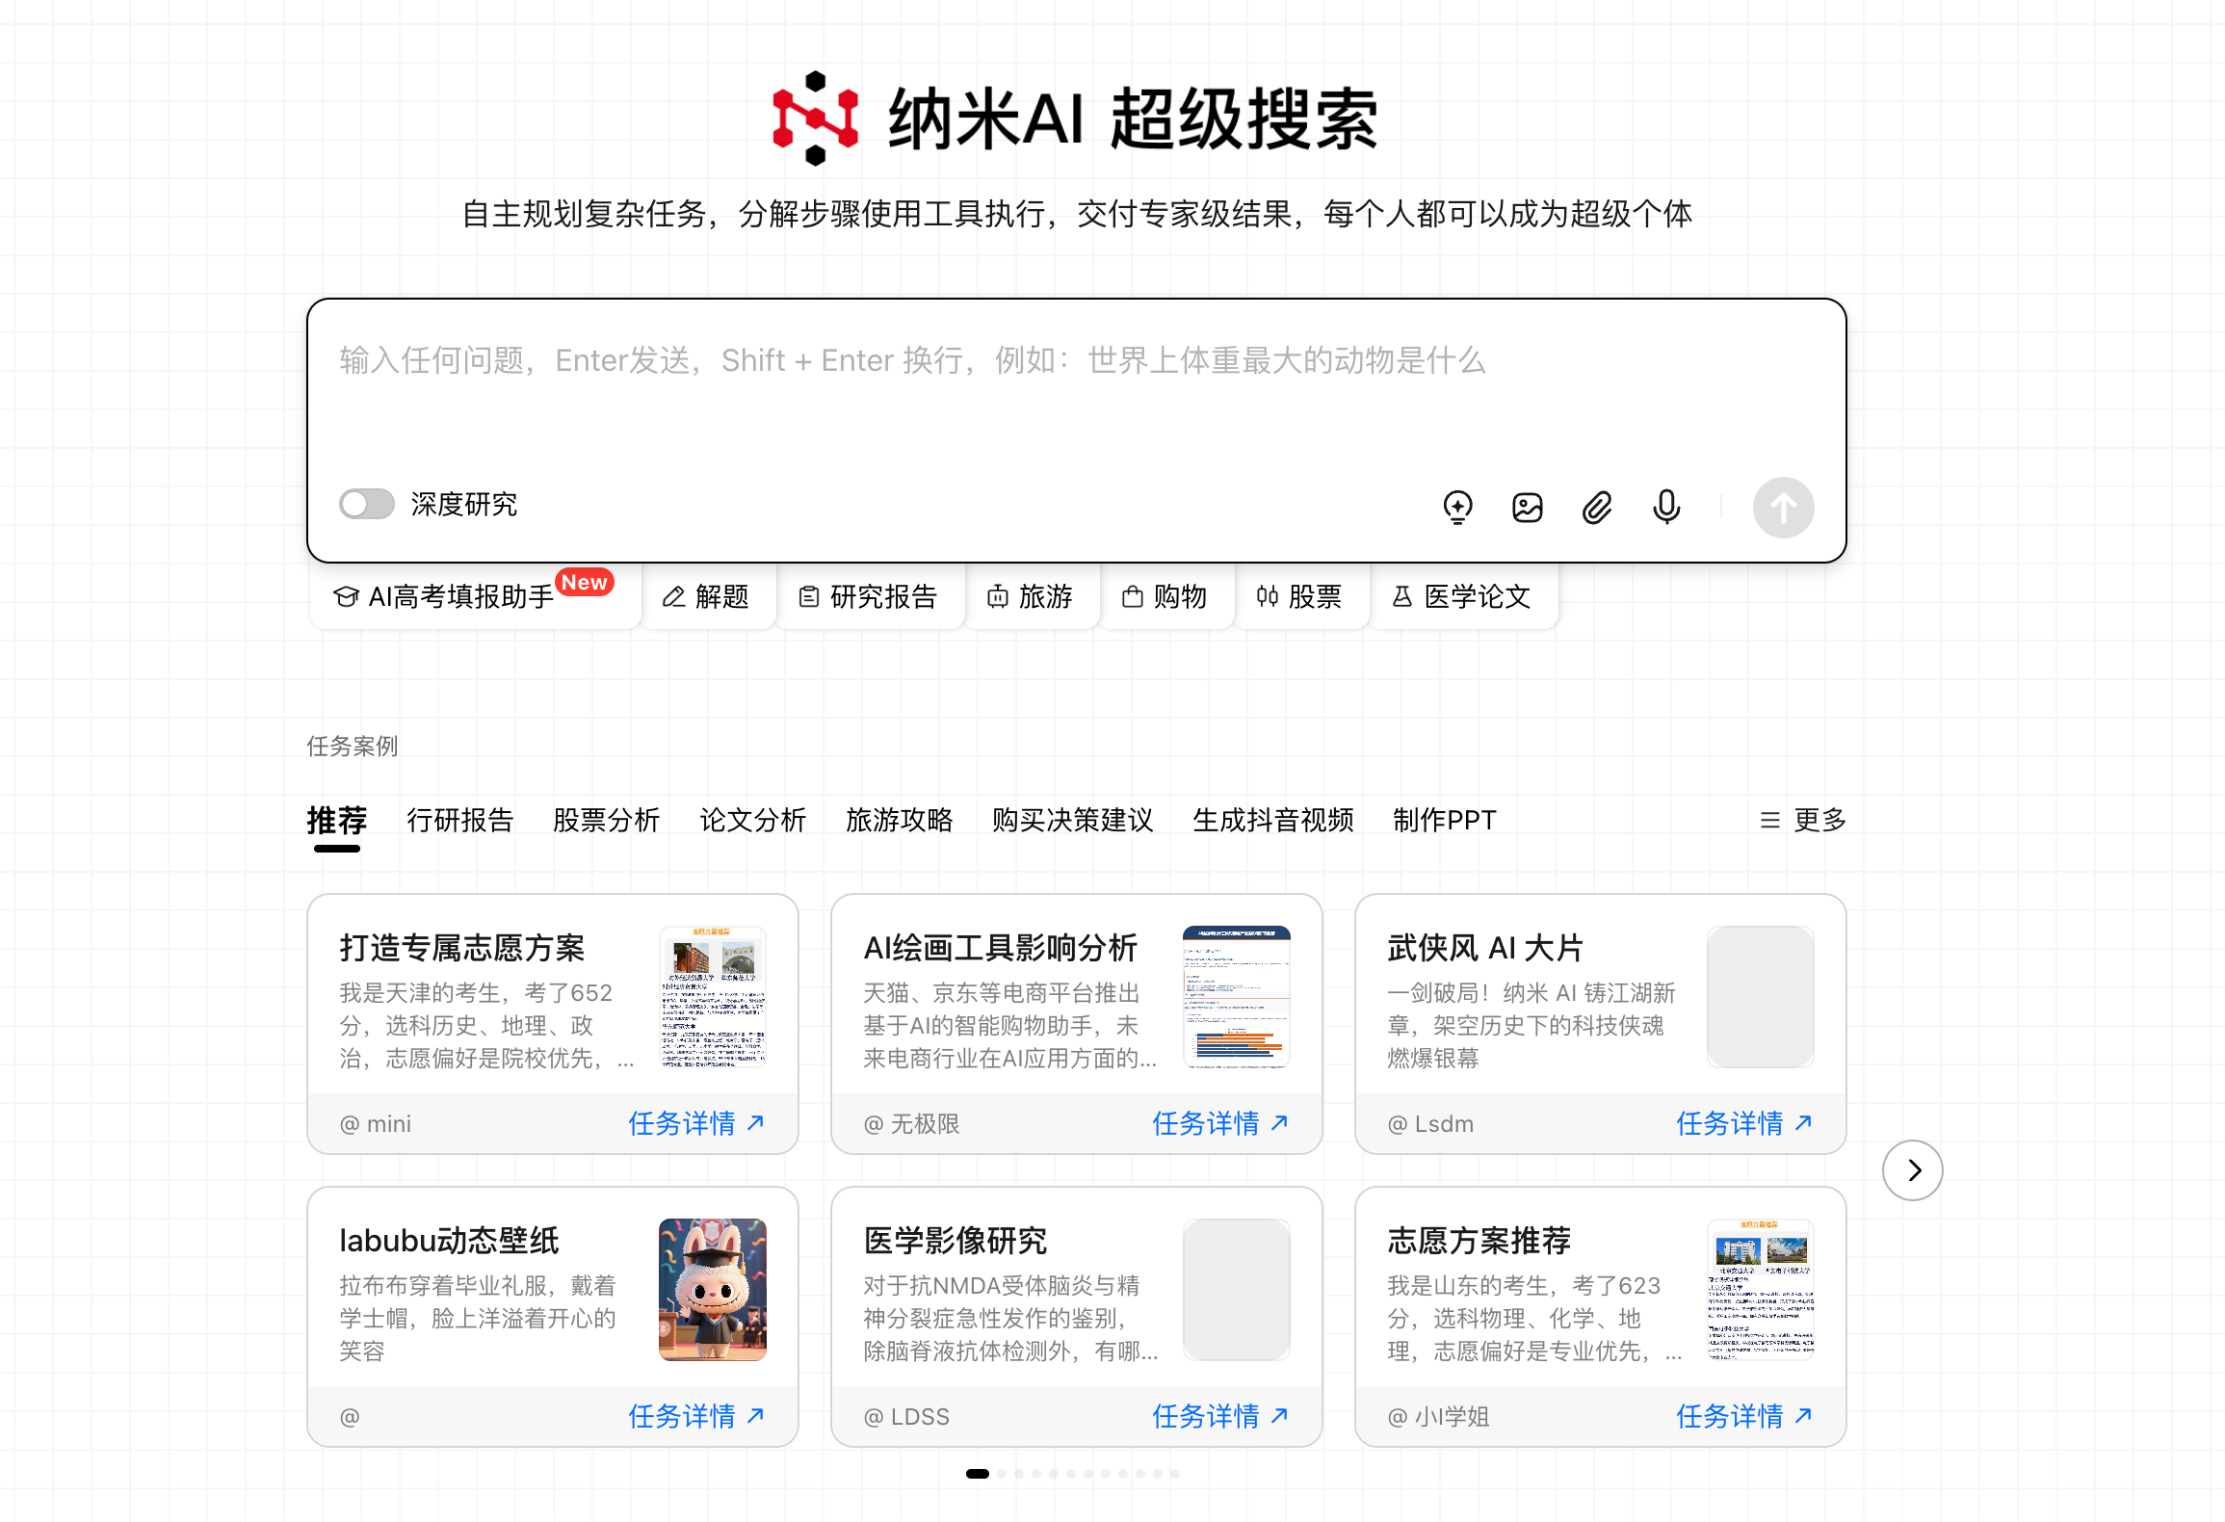Click the 医学影像研究 card title

click(955, 1241)
